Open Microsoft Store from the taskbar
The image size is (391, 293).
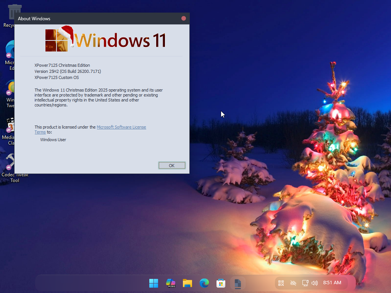tap(221, 283)
